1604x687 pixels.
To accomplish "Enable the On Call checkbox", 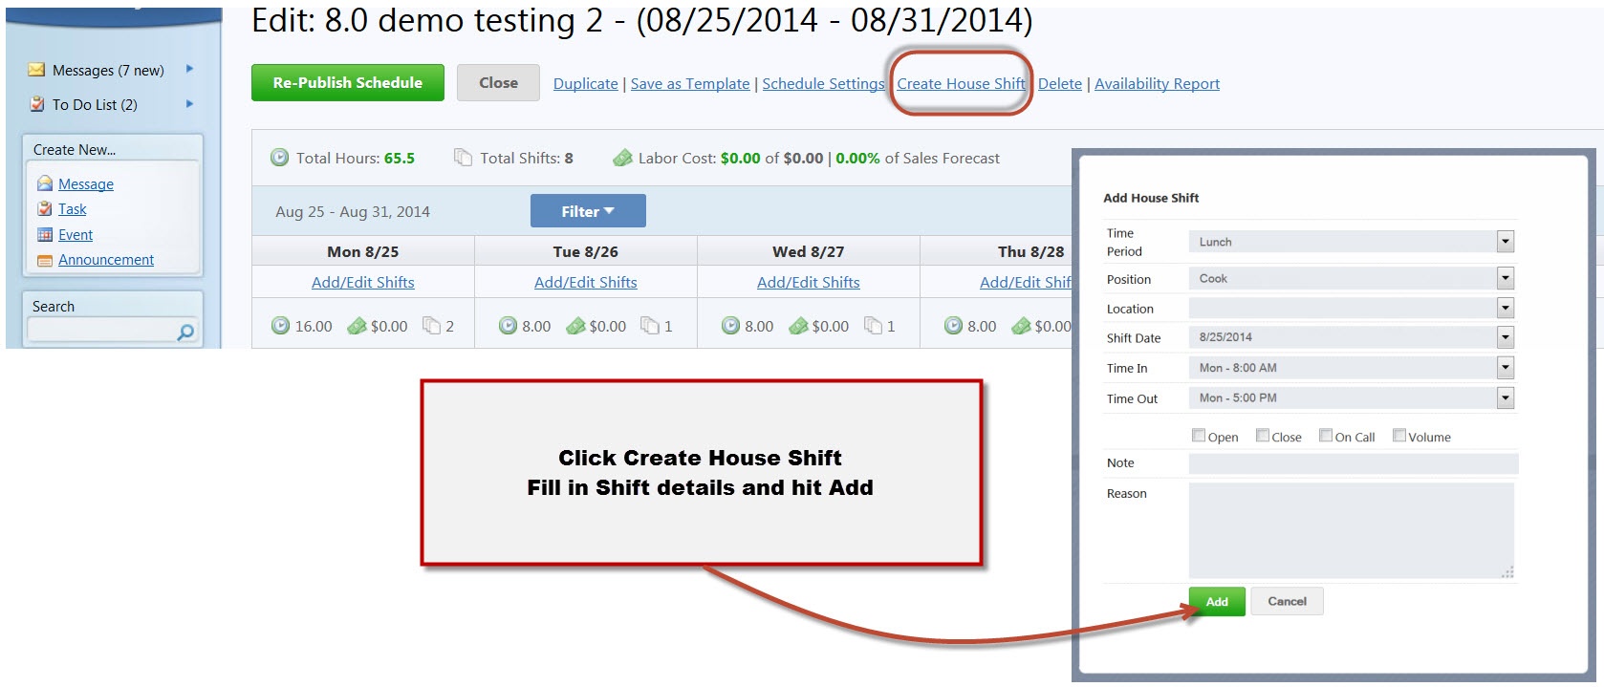I will 1326,436.
